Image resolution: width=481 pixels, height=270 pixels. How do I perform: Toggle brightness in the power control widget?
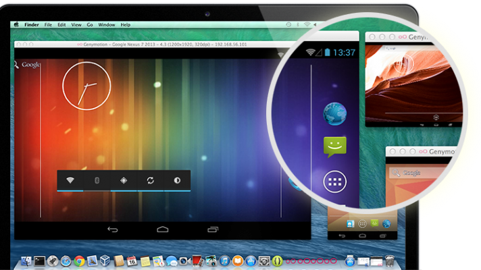pos(177,180)
